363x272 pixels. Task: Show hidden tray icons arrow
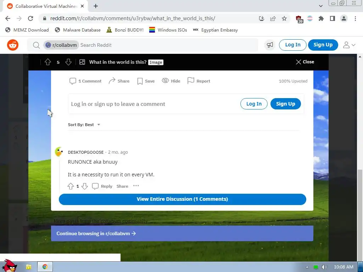[x=307, y=267]
